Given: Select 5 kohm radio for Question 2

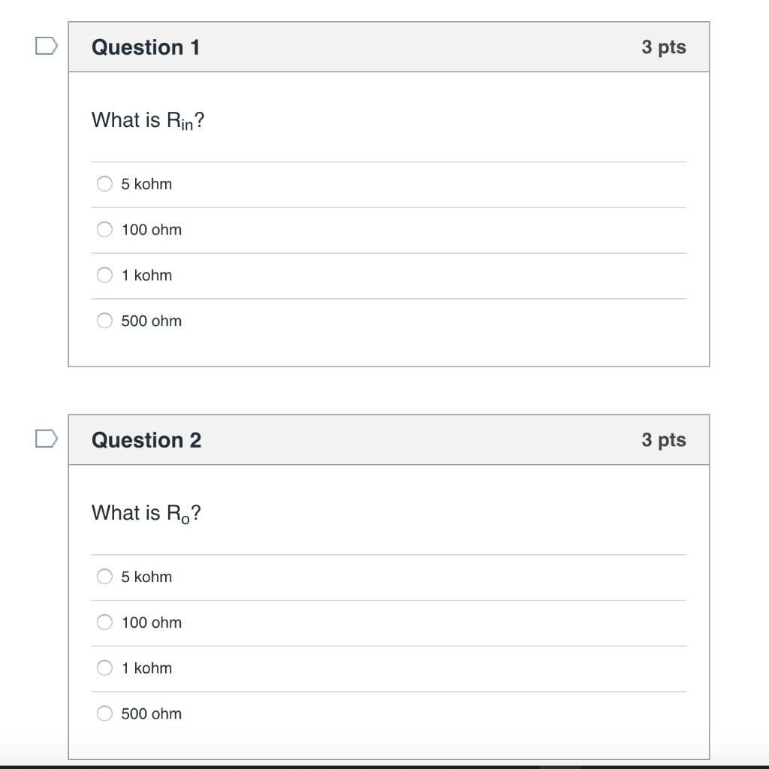Looking at the screenshot, I should click(x=105, y=577).
